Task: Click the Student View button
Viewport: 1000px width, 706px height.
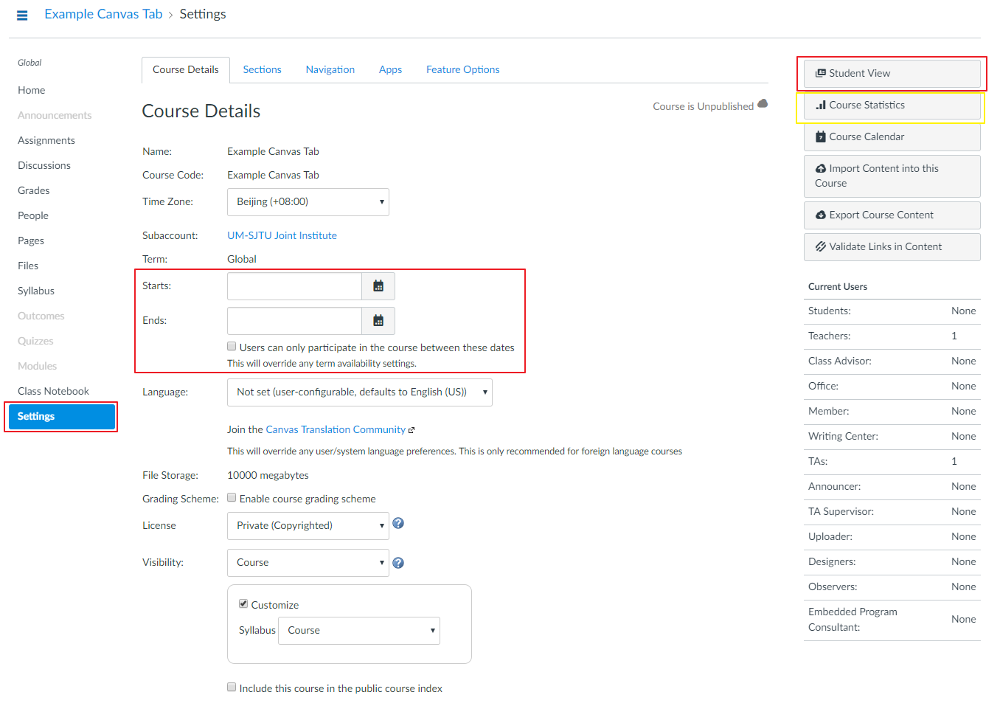Action: point(892,74)
